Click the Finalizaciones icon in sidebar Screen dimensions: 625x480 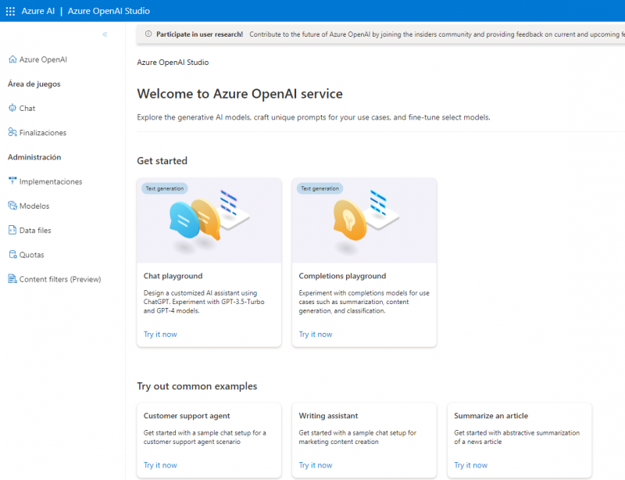[12, 132]
